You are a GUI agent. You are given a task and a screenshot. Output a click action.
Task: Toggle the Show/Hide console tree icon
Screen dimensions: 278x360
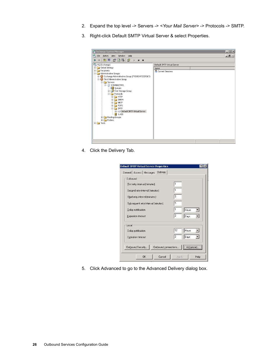[109, 60]
